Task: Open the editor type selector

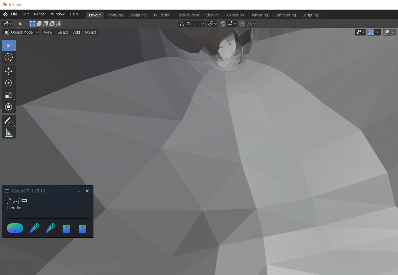Action: tap(7, 23)
